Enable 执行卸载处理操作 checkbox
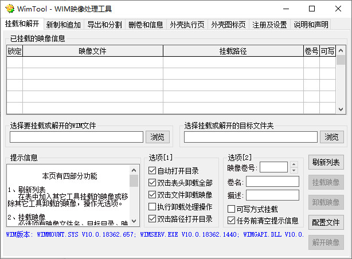The height and width of the screenshot is (259, 352). [x=181, y=207]
